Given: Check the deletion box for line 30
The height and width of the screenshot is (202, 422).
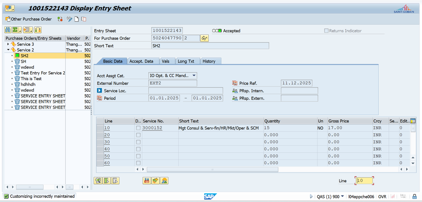Looking at the screenshot, I should pos(138,142).
